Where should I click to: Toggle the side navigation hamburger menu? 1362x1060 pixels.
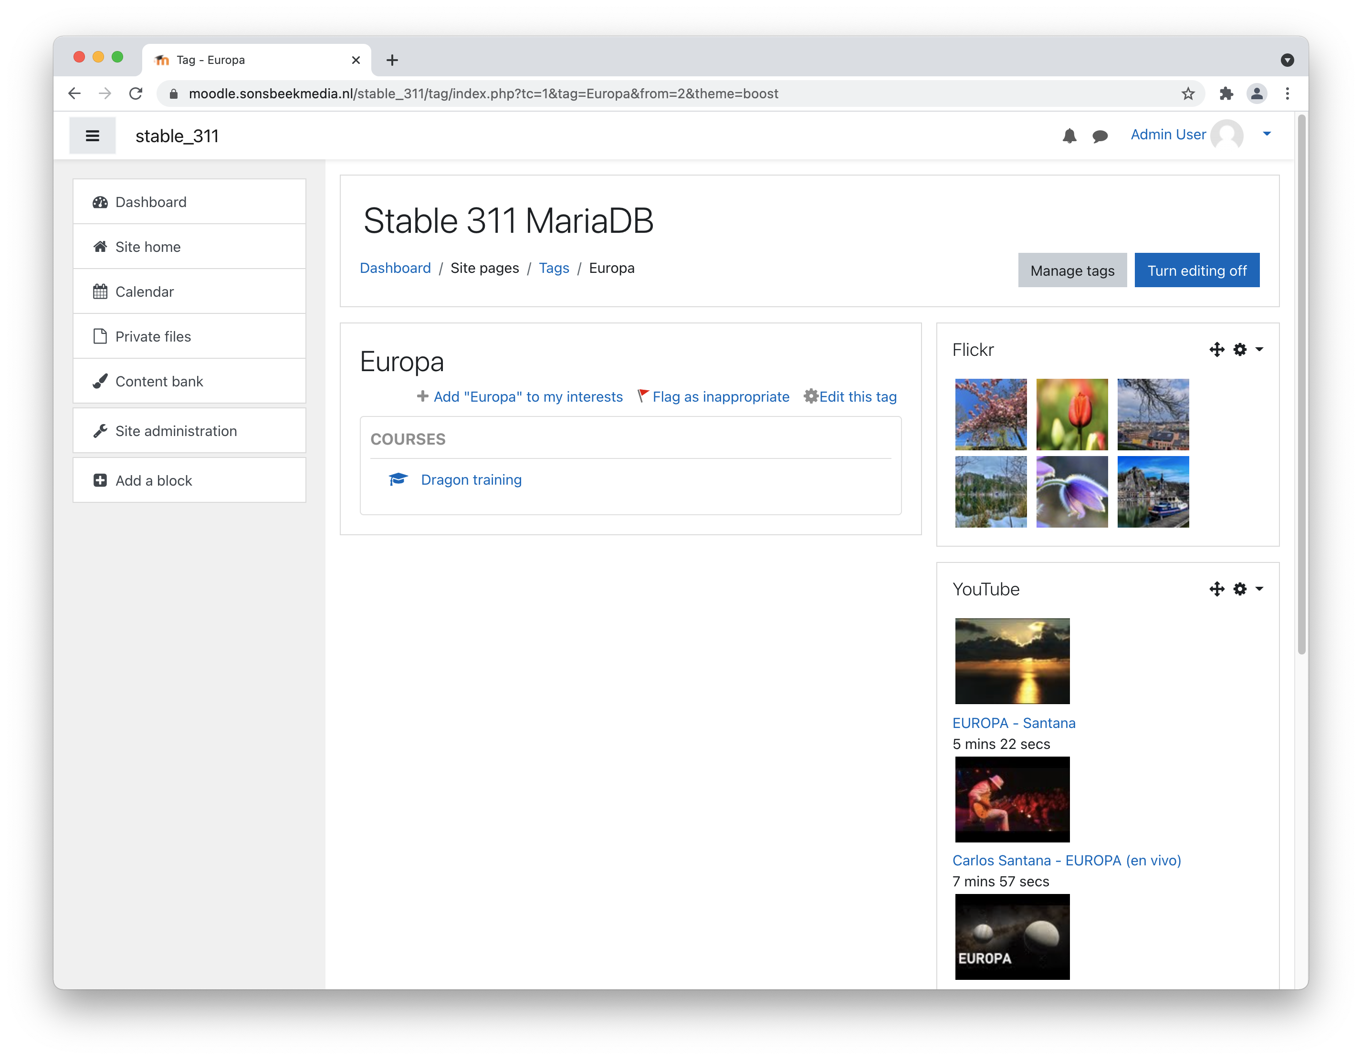coord(92,135)
